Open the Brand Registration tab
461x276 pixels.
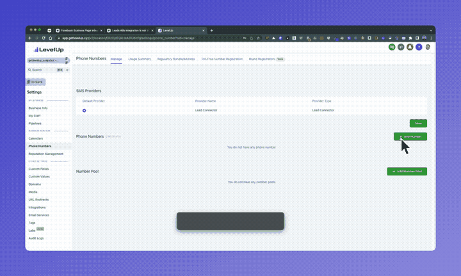[x=264, y=59]
